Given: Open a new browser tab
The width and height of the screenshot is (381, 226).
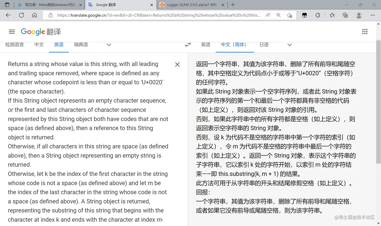Looking at the screenshot, I should (233, 5).
